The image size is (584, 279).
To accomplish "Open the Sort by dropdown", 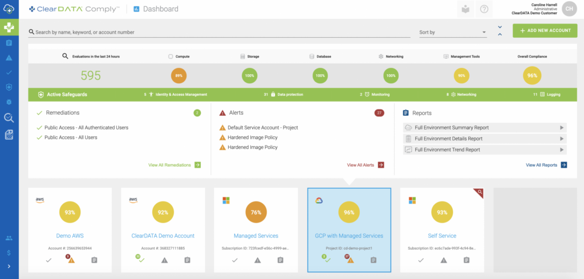I will (x=453, y=33).
